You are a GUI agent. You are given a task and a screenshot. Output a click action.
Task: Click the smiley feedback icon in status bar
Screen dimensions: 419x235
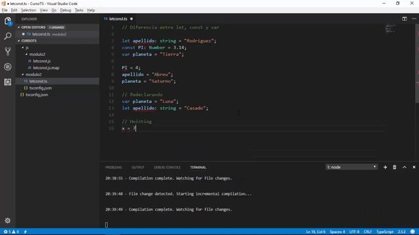point(412,232)
